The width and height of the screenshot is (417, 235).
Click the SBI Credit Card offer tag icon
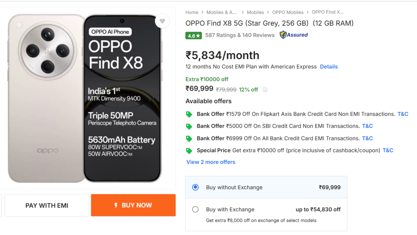tap(189, 126)
